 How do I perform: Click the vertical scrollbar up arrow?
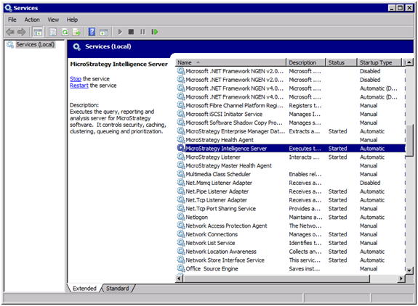click(x=409, y=62)
